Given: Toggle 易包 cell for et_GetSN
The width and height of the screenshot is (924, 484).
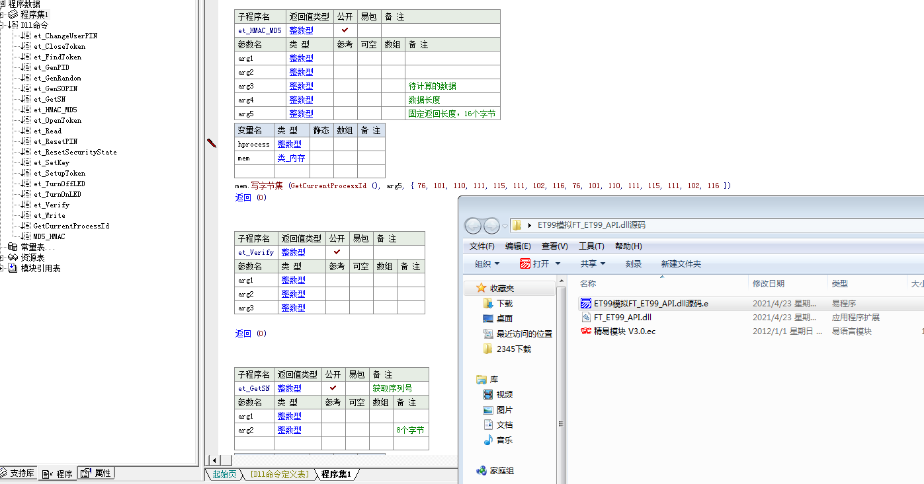Looking at the screenshot, I should (x=357, y=388).
